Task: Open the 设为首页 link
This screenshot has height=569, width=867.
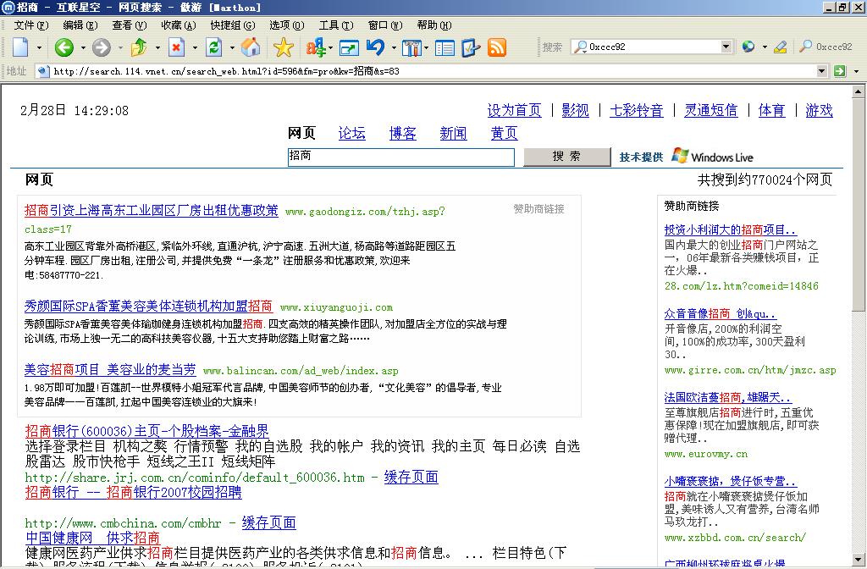Action: 514,111
